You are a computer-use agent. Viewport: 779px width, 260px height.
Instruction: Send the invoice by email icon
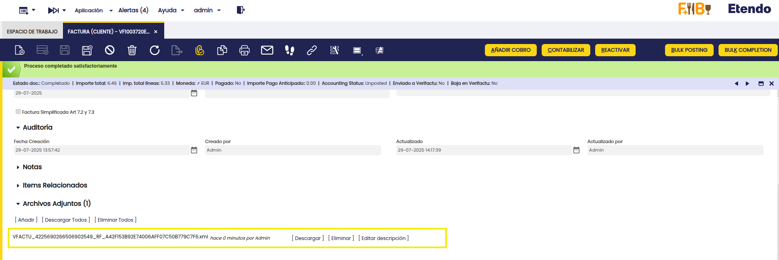pos(267,50)
